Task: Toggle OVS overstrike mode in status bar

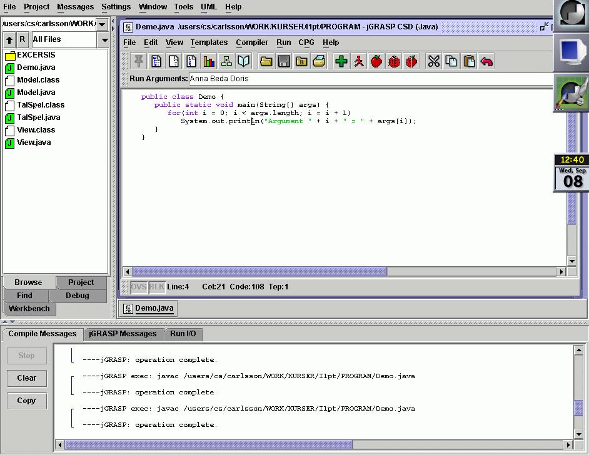Action: pos(138,287)
